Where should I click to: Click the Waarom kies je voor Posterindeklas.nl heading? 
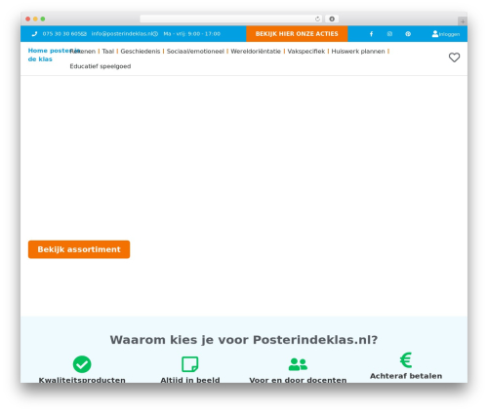244,340
